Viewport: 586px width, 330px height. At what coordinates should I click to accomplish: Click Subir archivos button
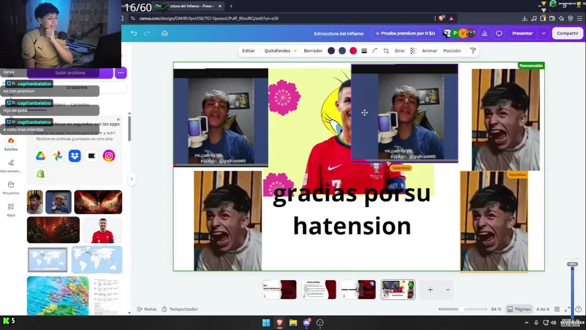click(x=70, y=73)
